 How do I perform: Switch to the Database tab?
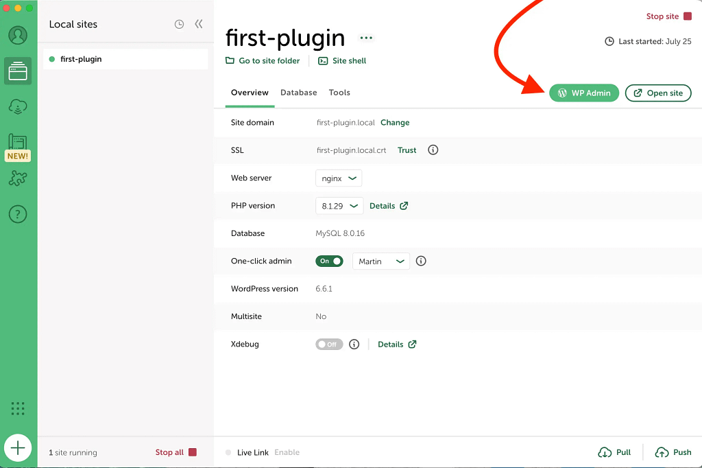coord(299,93)
